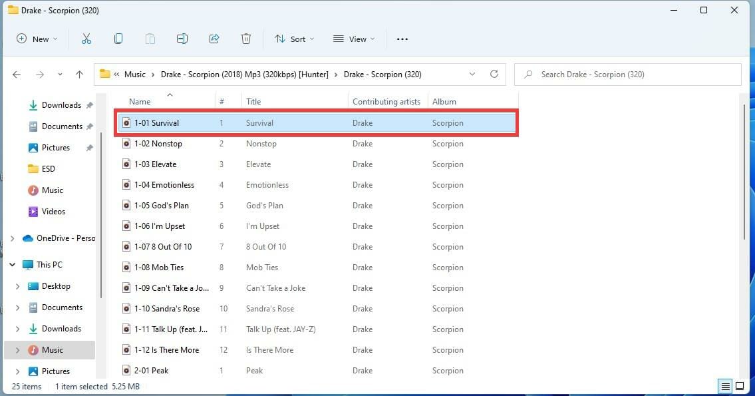Screen dimensions: 755x396
Task: Select the 1-06 I'm Upset file
Action: (x=317, y=226)
